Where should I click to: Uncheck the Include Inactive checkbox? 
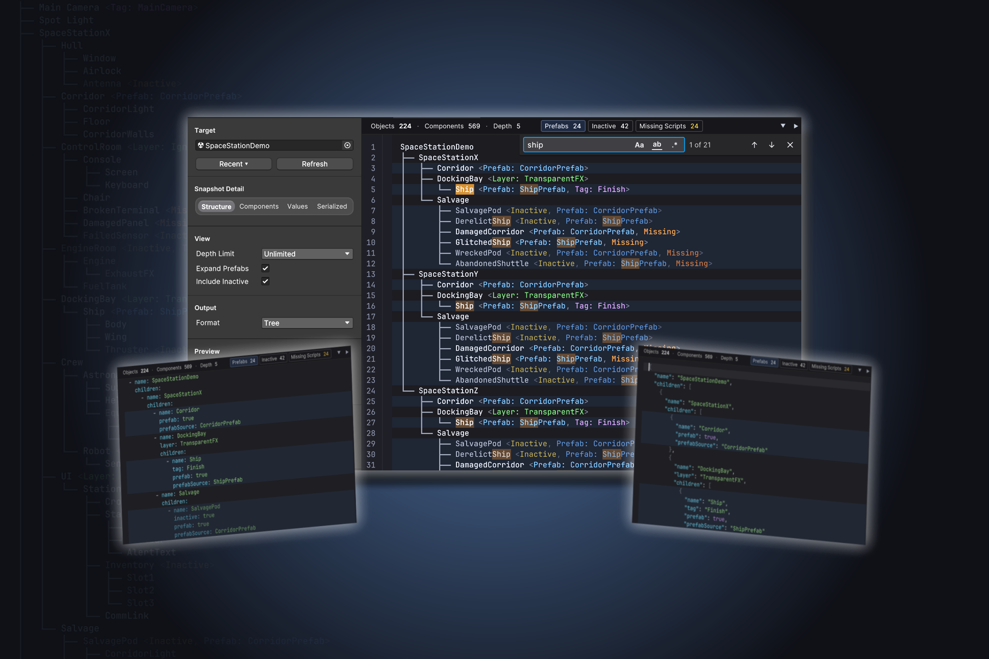(x=265, y=281)
